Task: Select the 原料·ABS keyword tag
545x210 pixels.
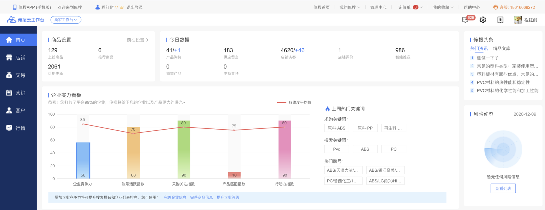Action: 336,128
